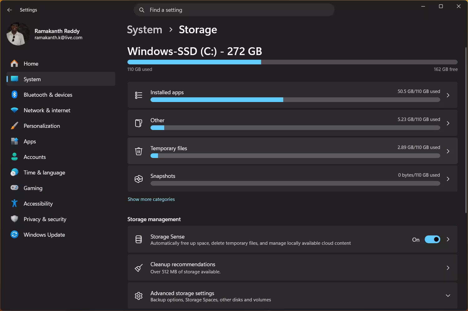Screen dimensions: 468x311
Task: Open Storage Sense settings chevron
Action: pos(448,239)
